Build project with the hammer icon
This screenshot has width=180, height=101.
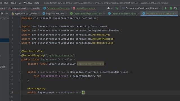point(116,8)
